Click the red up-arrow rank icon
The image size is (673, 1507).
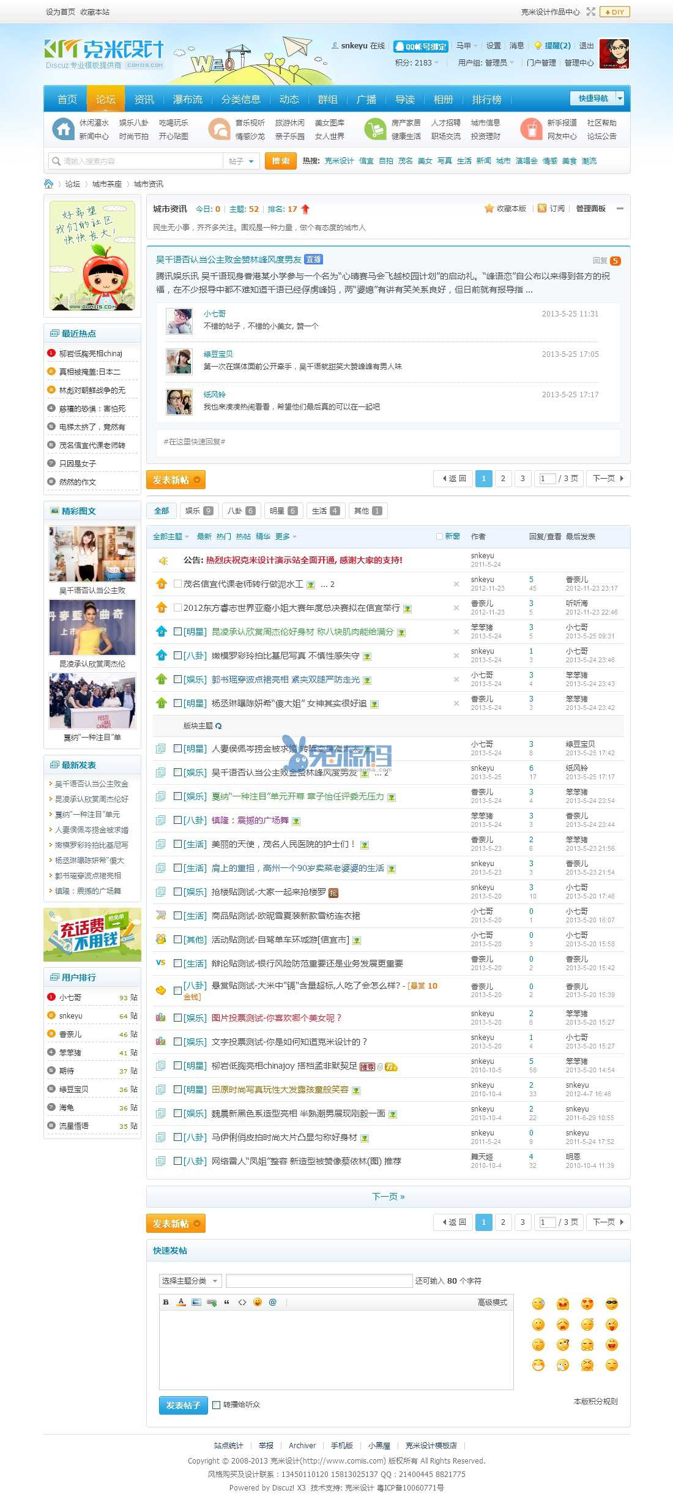(x=305, y=209)
